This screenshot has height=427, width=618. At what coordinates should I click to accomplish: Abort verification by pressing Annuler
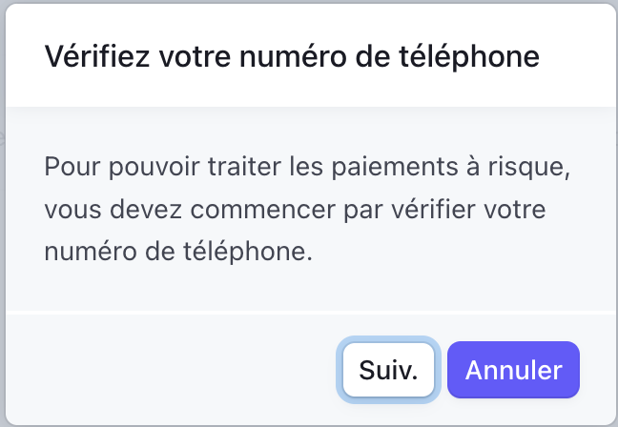(x=513, y=369)
